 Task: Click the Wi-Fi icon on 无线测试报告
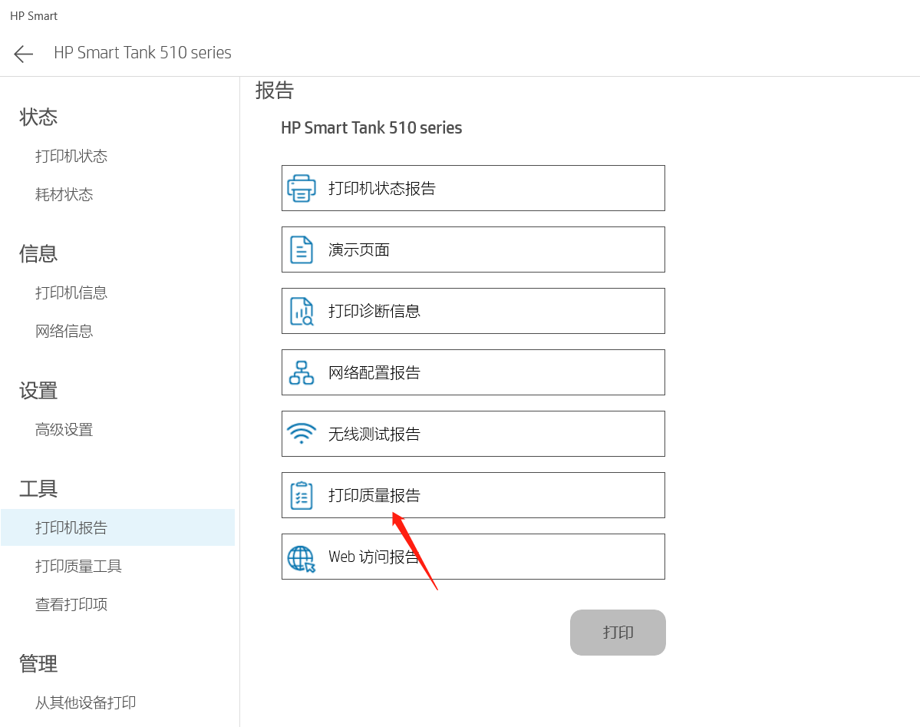[302, 433]
